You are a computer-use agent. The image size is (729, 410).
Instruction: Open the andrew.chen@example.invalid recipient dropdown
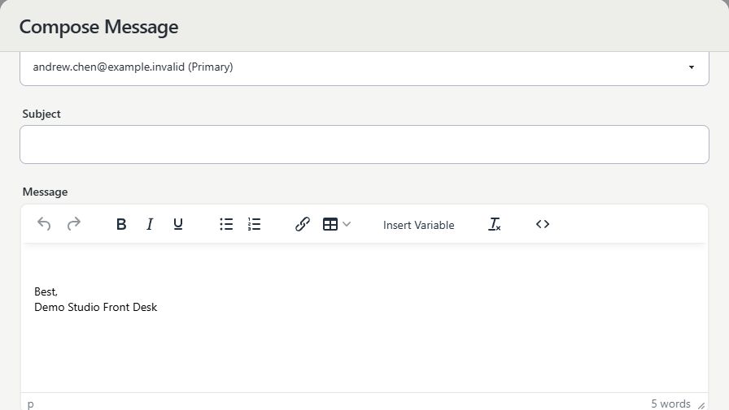click(x=364, y=67)
